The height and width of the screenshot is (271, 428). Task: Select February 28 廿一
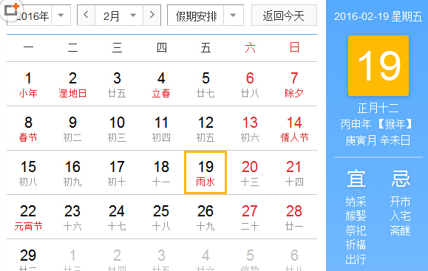294,217
